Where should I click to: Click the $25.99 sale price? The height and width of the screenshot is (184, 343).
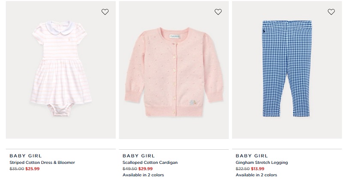tap(33, 169)
